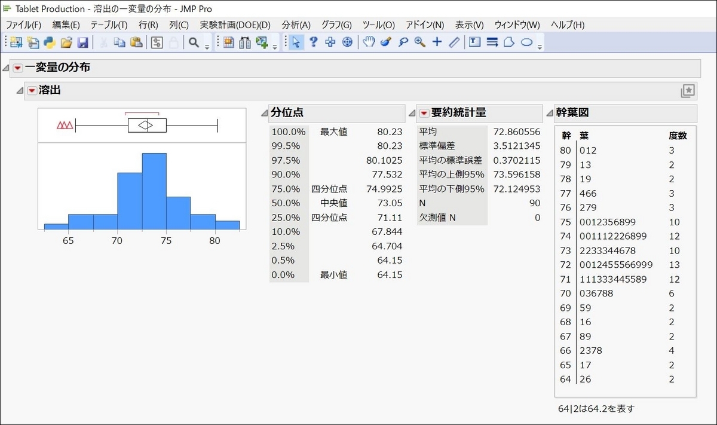Click the 中央値 value 73.05
The width and height of the screenshot is (717, 425).
pyautogui.click(x=390, y=203)
